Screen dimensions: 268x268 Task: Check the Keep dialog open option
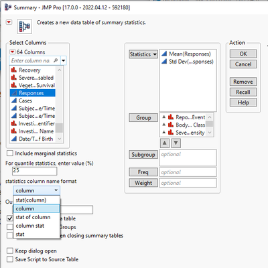point(10,251)
